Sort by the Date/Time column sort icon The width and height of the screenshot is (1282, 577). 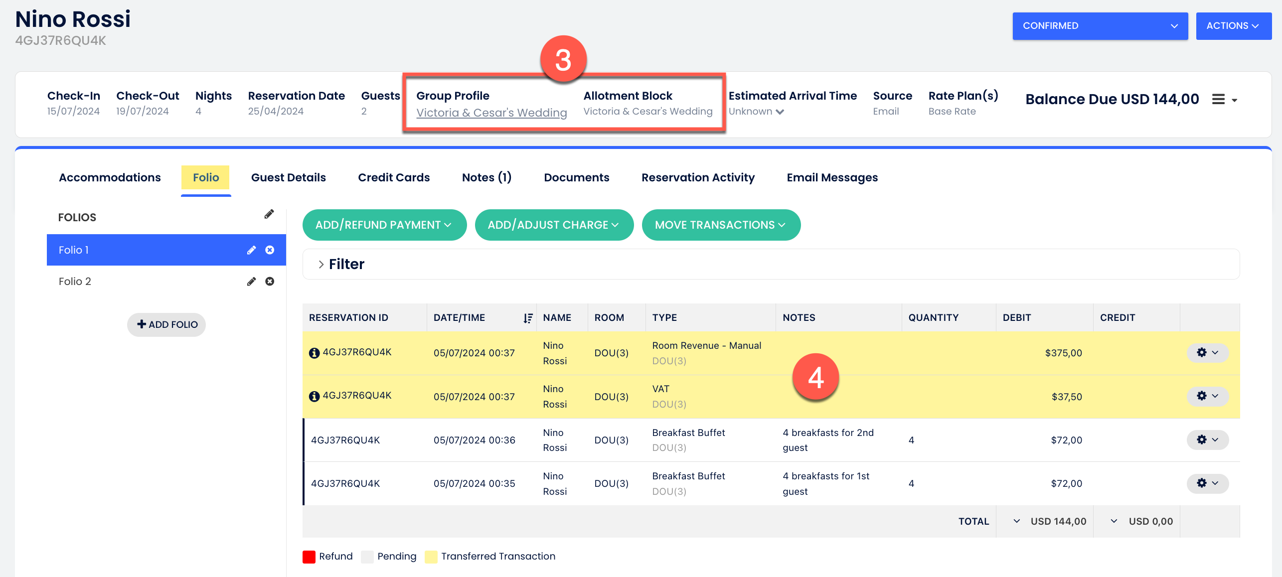click(x=528, y=318)
